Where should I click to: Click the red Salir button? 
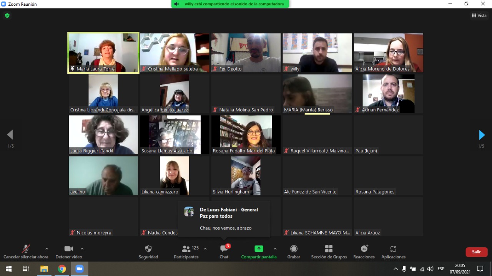(x=476, y=252)
